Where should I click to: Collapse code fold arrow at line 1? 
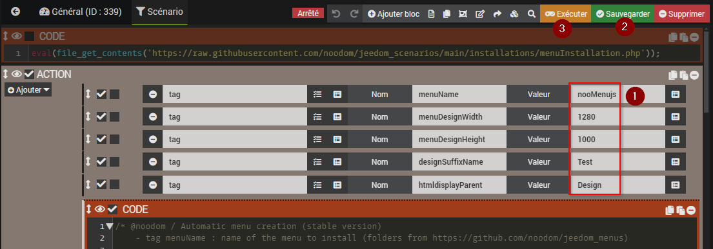point(110,226)
